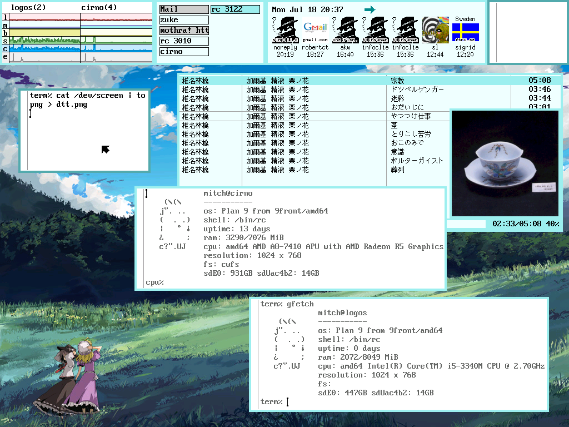Select the akw sender face icon
The width and height of the screenshot is (569, 427).
pos(345,31)
